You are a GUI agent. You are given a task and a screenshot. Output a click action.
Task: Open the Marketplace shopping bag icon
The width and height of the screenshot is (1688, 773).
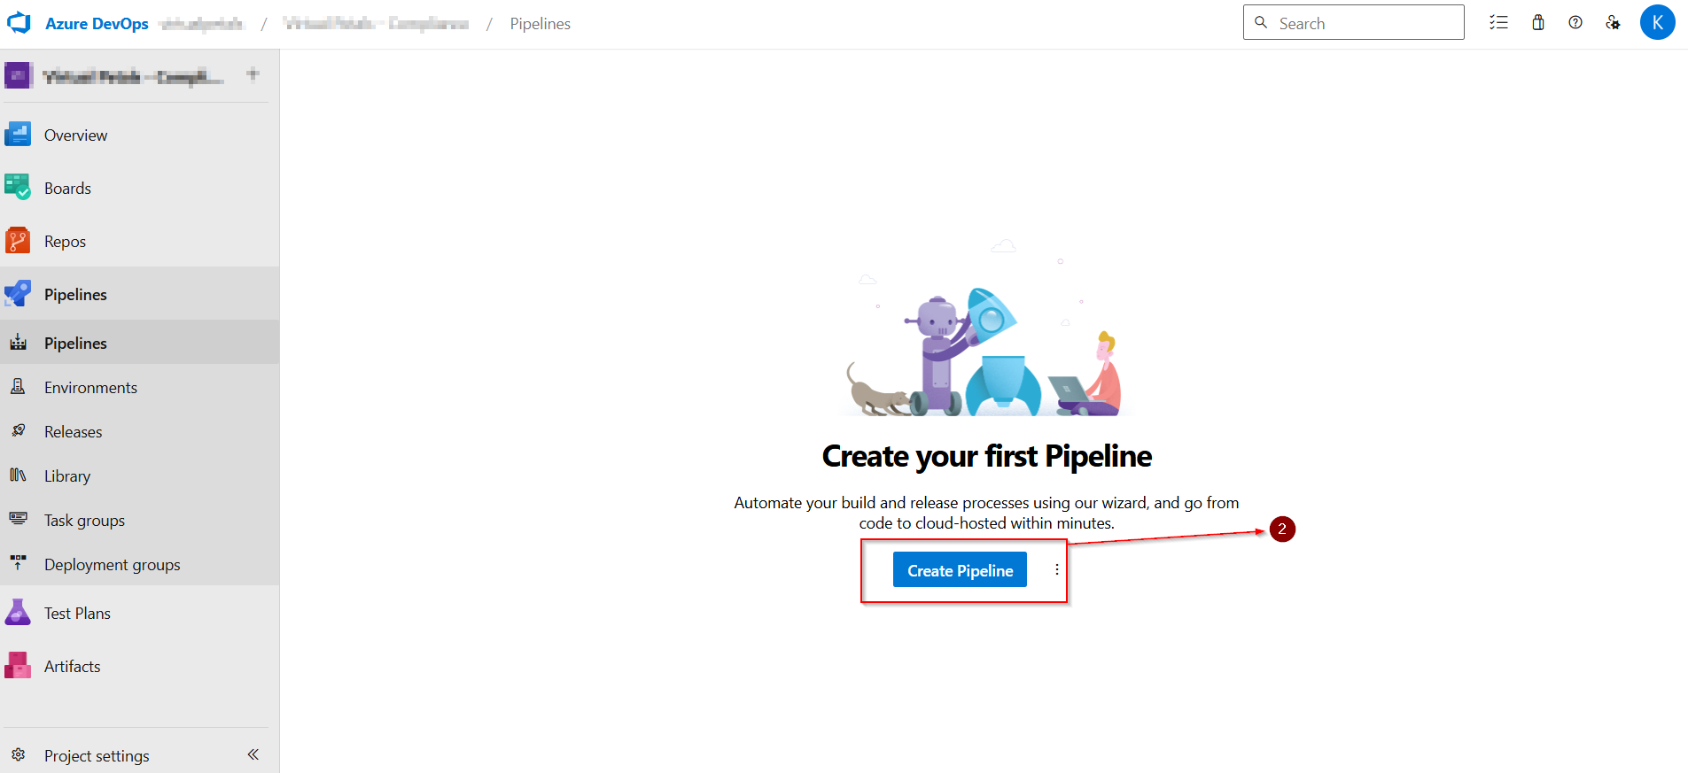[x=1538, y=23]
